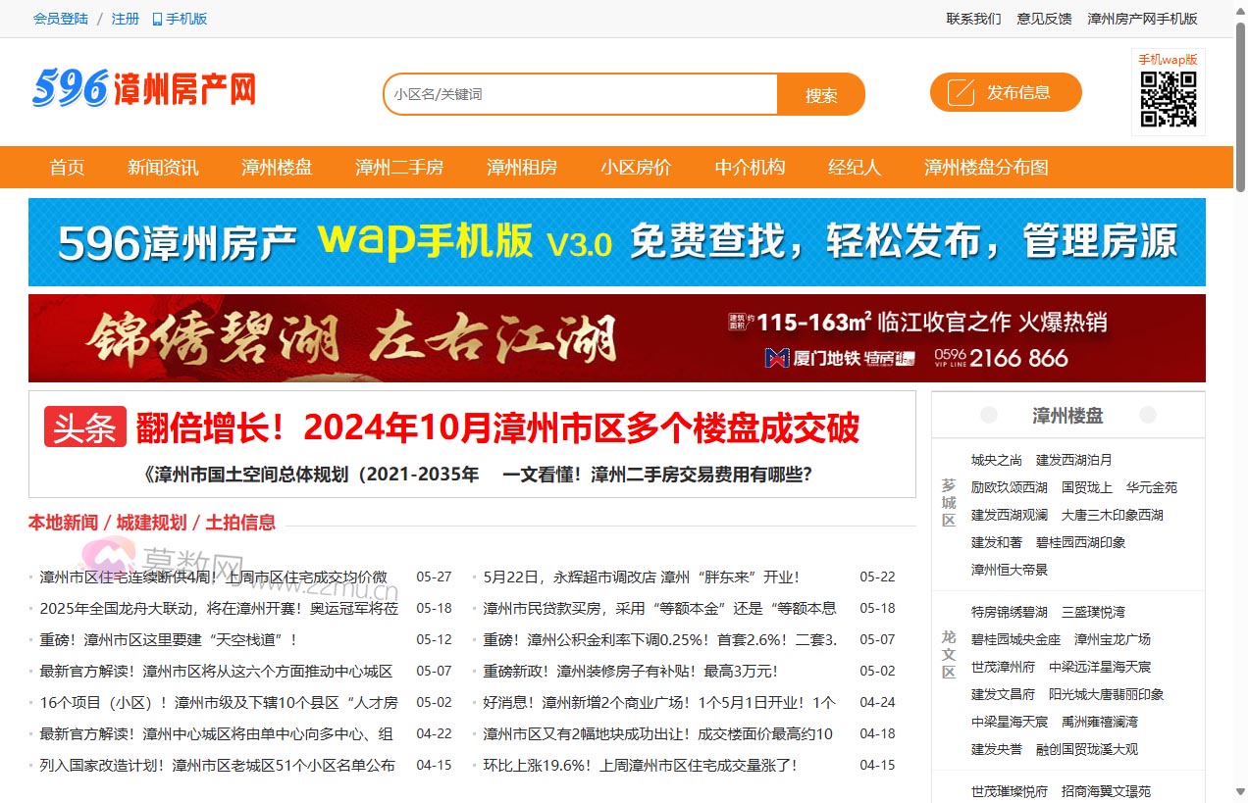
Task: Open the 漳州租房 section
Action: point(522,167)
